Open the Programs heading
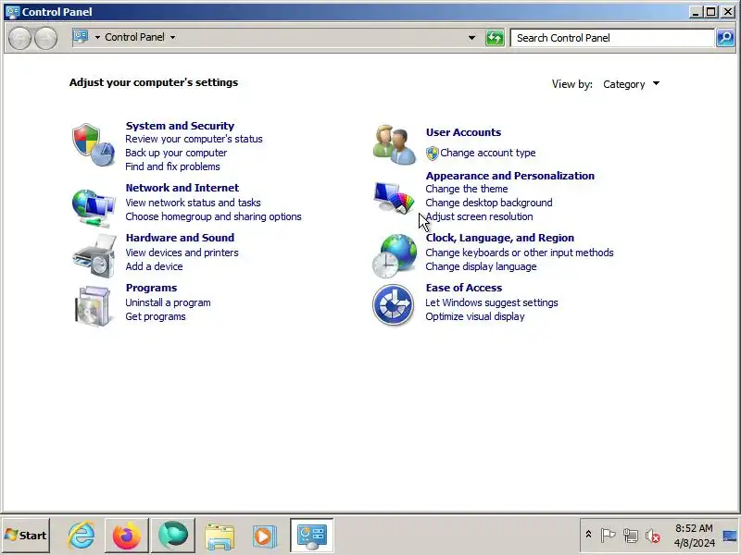This screenshot has height=555, width=741. pos(151,288)
